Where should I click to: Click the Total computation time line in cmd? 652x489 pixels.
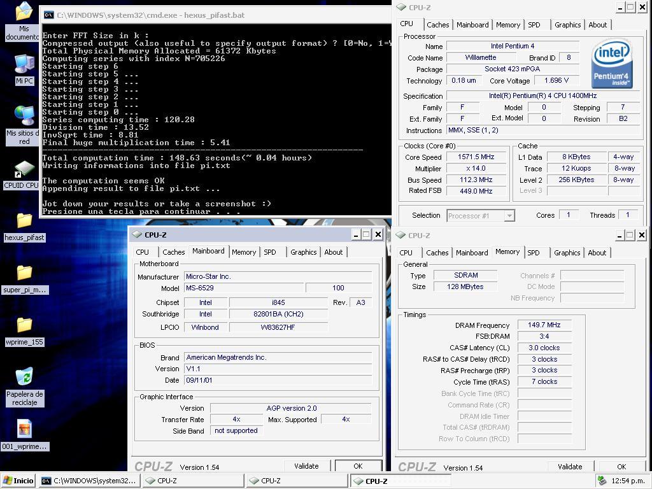tap(177, 158)
